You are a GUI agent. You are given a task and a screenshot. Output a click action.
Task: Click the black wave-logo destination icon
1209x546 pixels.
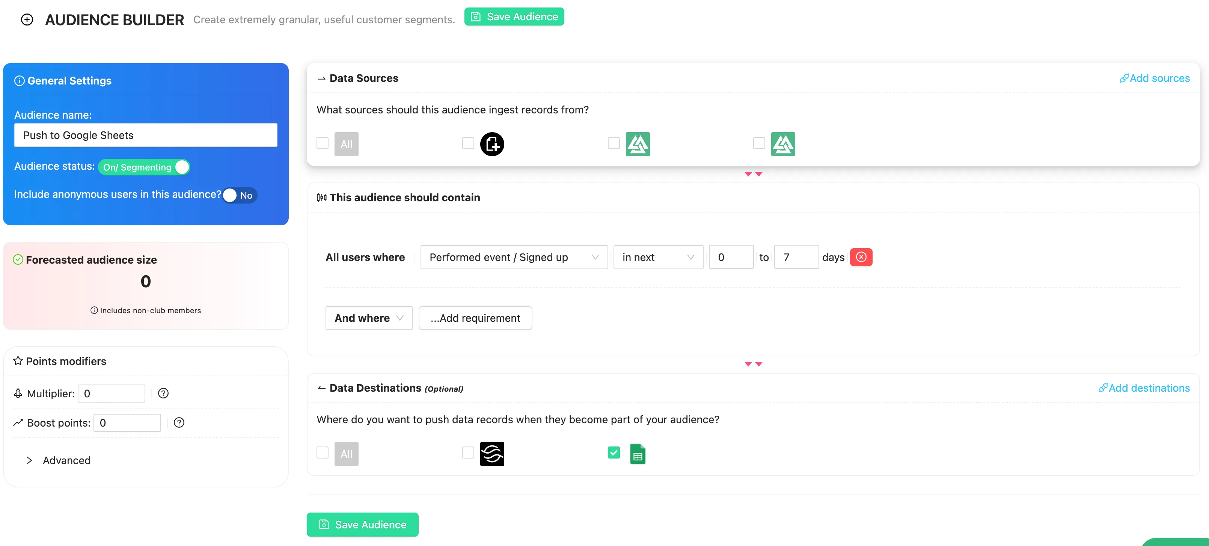coord(491,454)
